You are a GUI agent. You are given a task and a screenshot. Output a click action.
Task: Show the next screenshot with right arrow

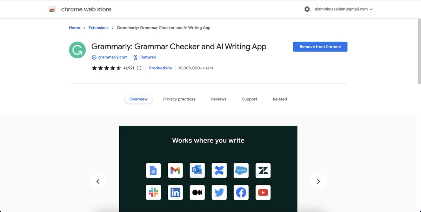tap(319, 181)
